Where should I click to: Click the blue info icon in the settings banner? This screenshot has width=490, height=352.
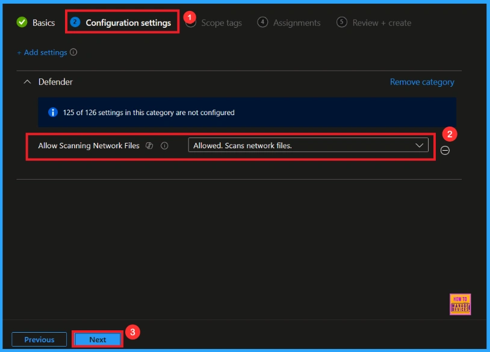coord(52,113)
